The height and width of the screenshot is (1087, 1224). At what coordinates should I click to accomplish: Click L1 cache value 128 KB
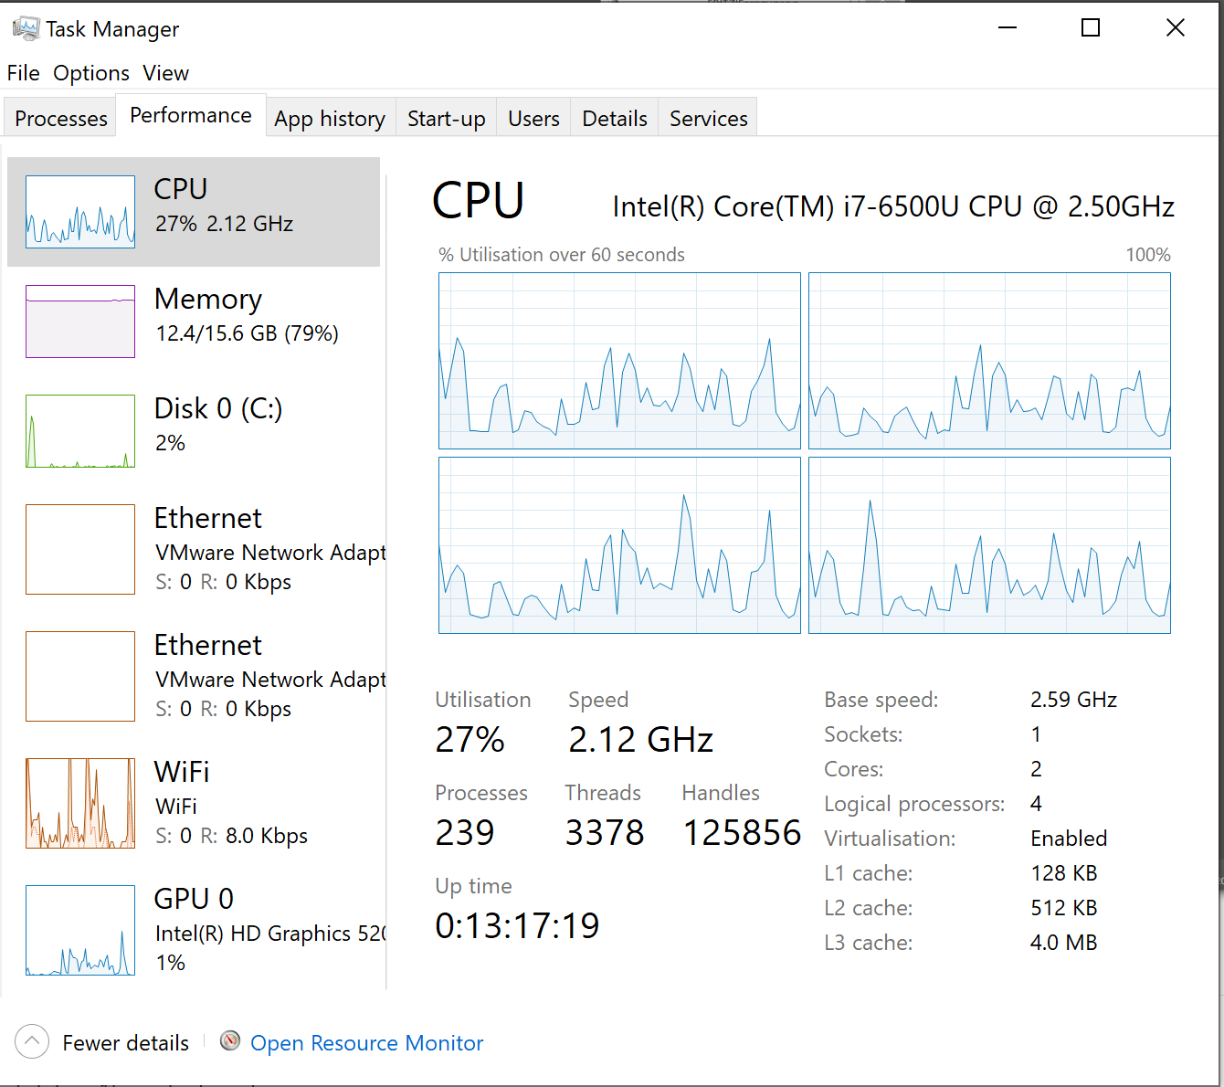click(1063, 873)
